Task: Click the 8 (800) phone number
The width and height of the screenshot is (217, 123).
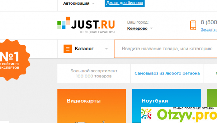Action: click(x=209, y=22)
